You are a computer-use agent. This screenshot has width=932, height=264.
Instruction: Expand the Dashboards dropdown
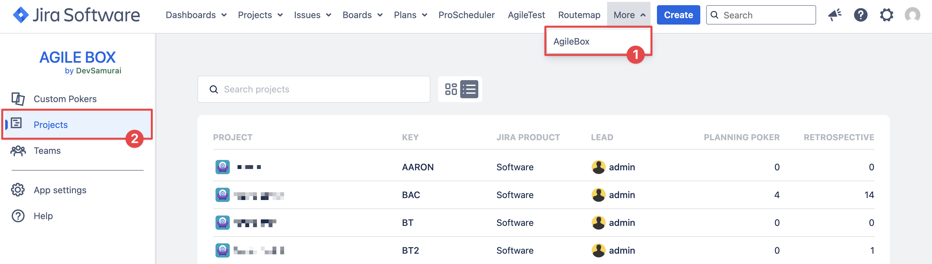[x=196, y=15]
